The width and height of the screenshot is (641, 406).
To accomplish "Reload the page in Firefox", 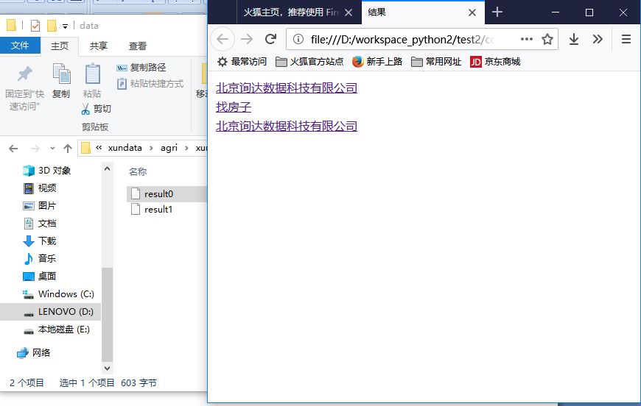I will (x=270, y=39).
